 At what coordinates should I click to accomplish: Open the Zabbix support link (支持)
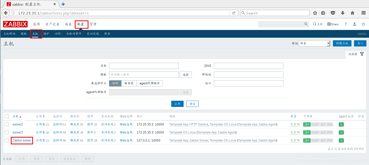point(318,24)
